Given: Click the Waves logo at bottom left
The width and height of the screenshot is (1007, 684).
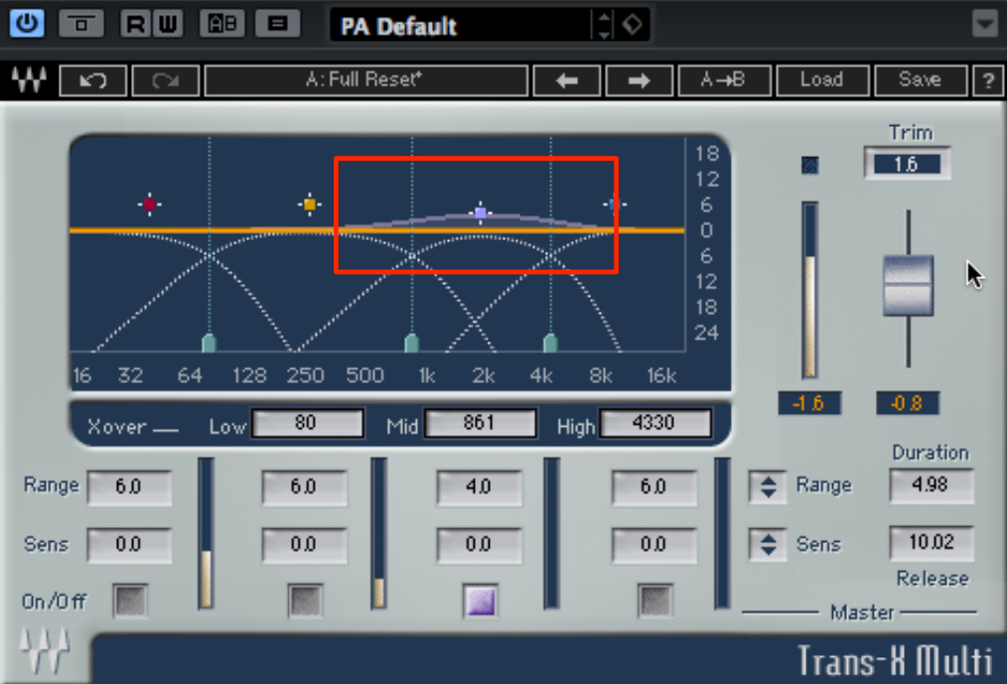Looking at the screenshot, I should pos(45,650).
